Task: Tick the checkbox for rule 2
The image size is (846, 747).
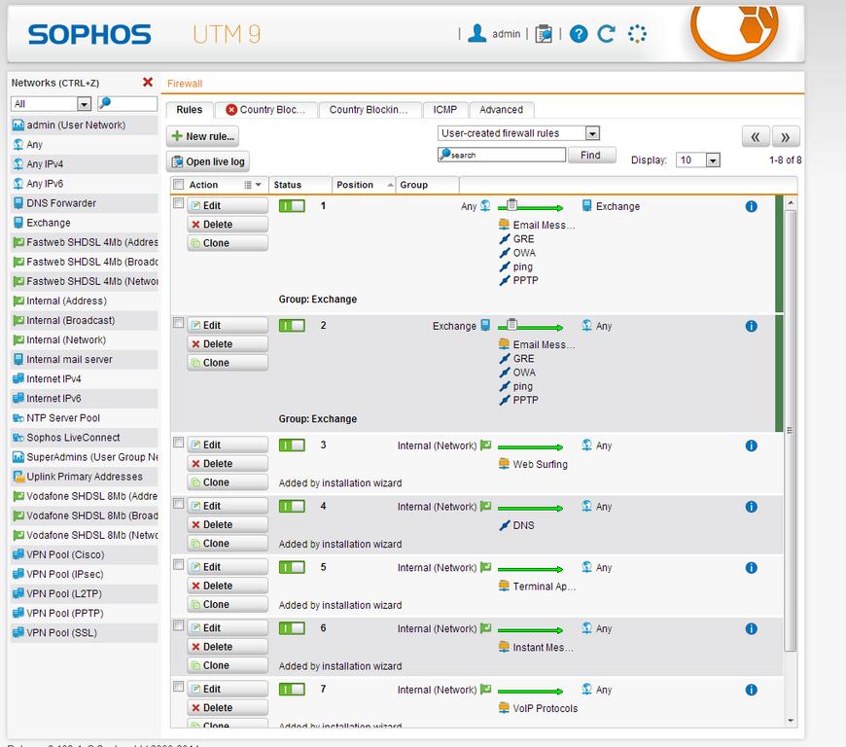Action: [x=178, y=323]
